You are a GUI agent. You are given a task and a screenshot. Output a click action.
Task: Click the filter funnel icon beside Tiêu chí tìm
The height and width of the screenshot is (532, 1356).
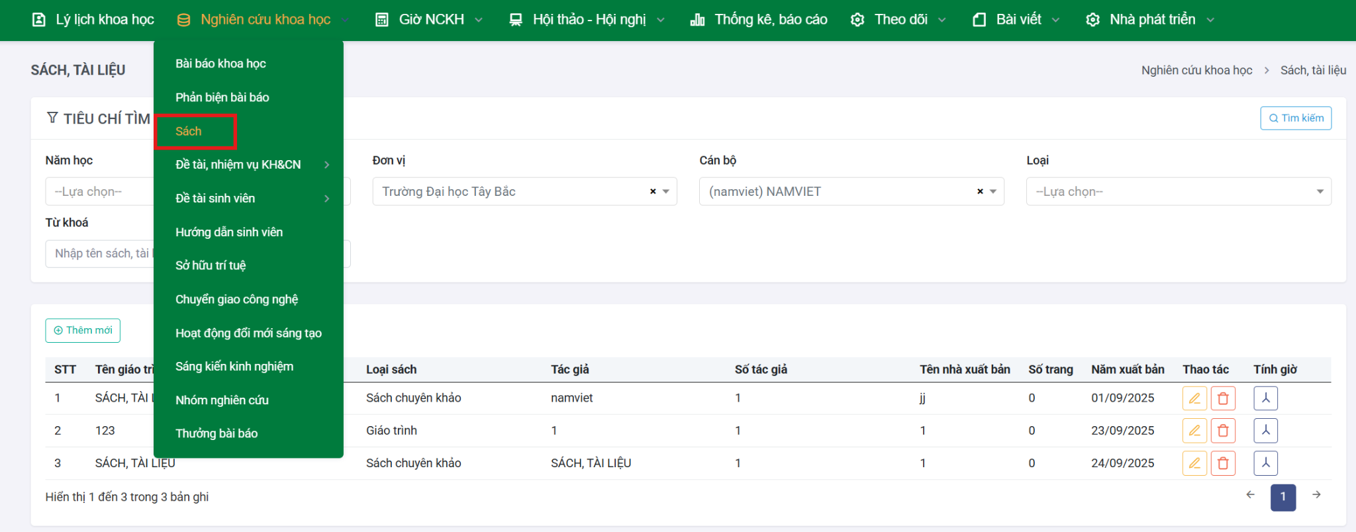click(52, 118)
